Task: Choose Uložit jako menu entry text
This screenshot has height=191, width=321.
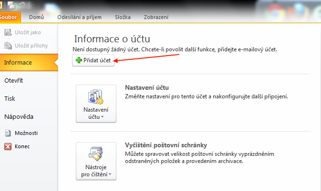Action: (x=28, y=32)
